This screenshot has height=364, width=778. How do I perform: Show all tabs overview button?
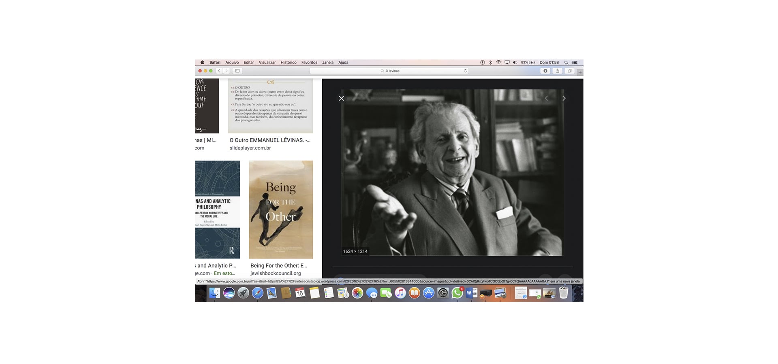tap(570, 71)
